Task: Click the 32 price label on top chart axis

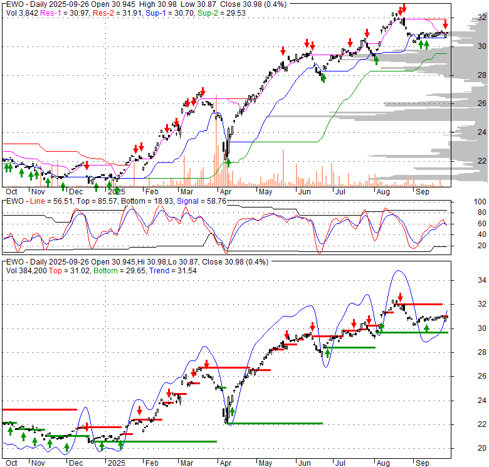Action: pyautogui.click(x=482, y=18)
